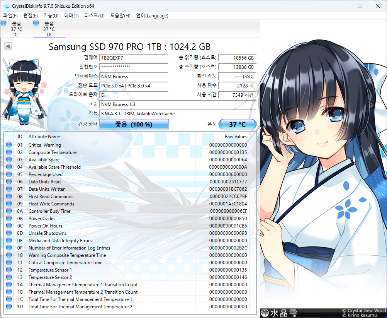Click the NVM Express interface field
The image size is (387, 318).
click(134, 77)
